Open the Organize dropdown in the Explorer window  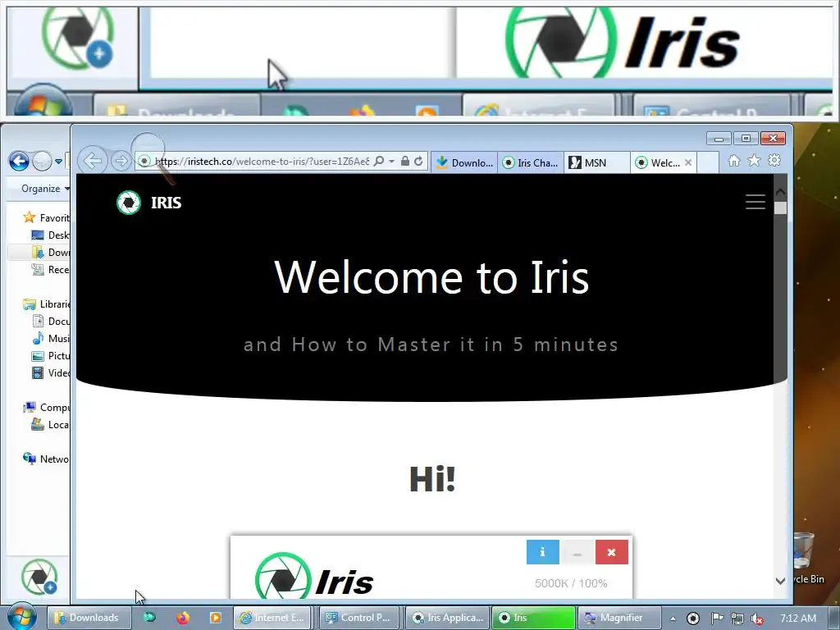tap(45, 189)
